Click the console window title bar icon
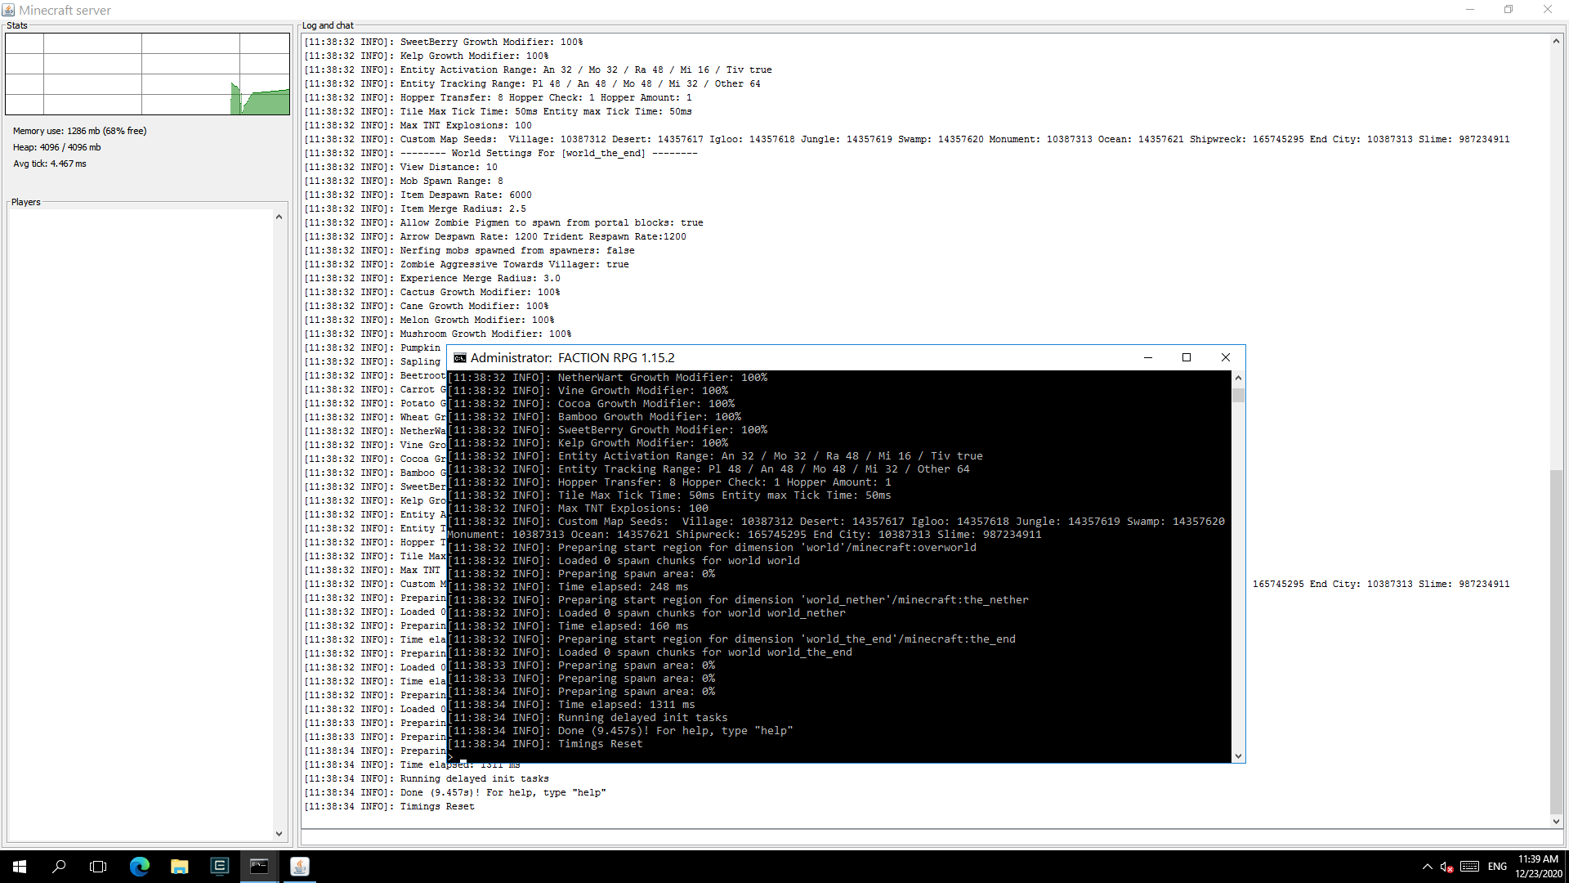 tap(460, 358)
